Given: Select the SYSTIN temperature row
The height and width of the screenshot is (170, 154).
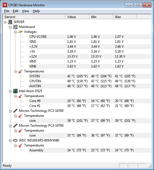Looking at the screenshot, I should click(90, 76).
